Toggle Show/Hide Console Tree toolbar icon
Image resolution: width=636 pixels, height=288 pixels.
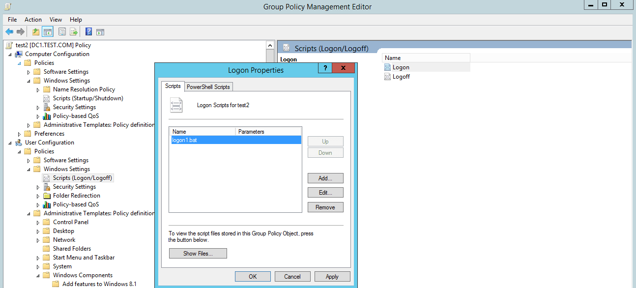48,32
